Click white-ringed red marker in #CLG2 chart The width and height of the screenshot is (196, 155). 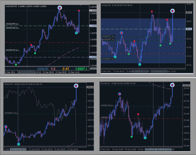pos(172,11)
